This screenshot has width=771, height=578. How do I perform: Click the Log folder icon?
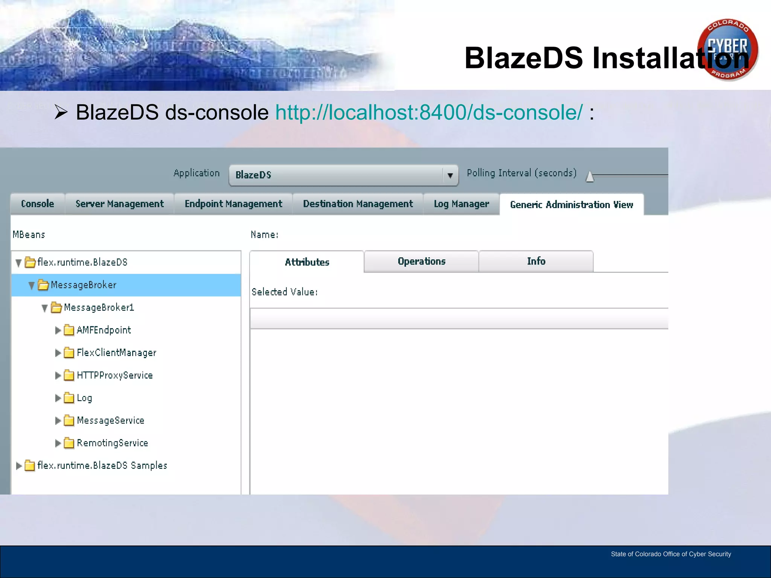pyautogui.click(x=69, y=398)
